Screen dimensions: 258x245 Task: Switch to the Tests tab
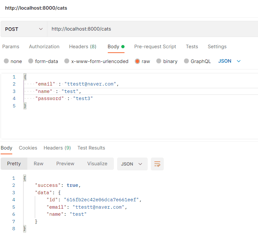coord(192,47)
